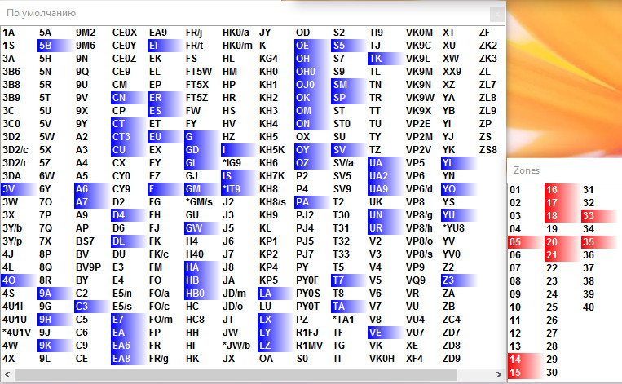This screenshot has height=384, width=622.
Task: Select the ZL7 prefix entry
Action: (487, 85)
